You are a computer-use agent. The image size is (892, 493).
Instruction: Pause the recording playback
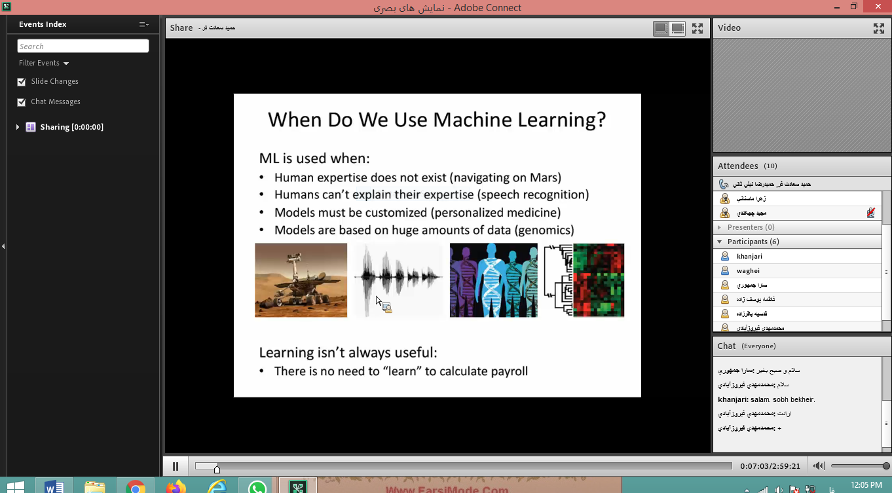coord(176,466)
